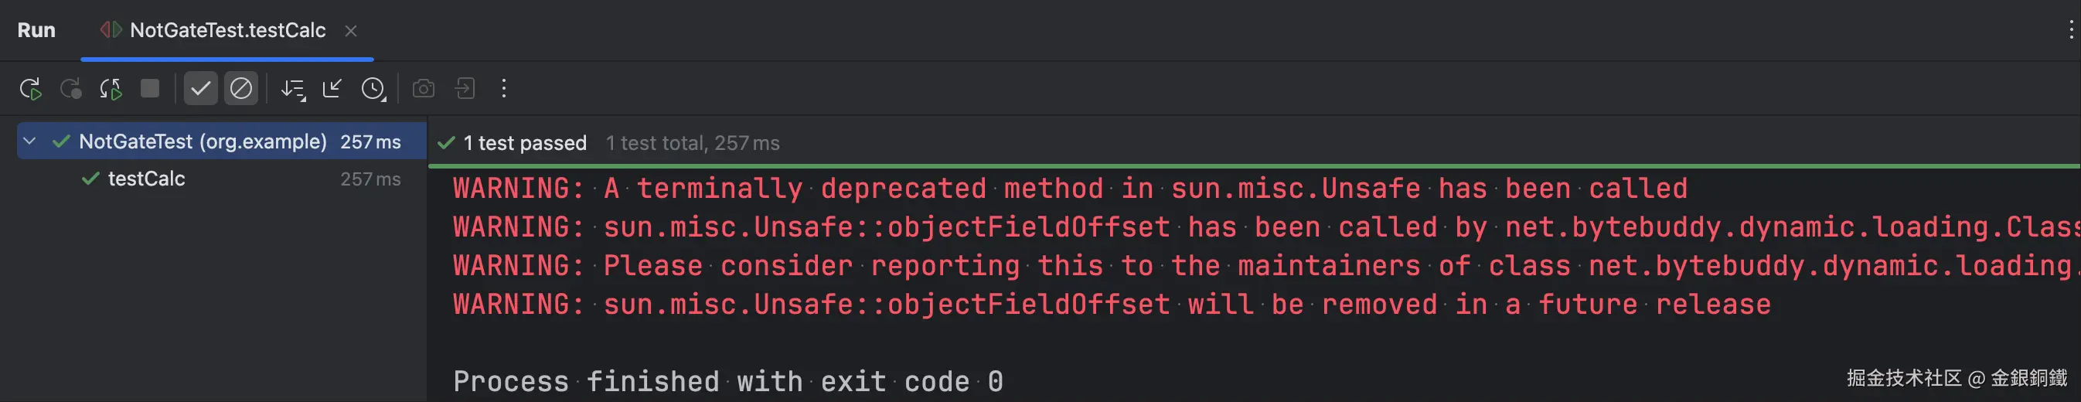Toggle automatic rerun of tests
Image resolution: width=2081 pixels, height=402 pixels.
pos(111,89)
